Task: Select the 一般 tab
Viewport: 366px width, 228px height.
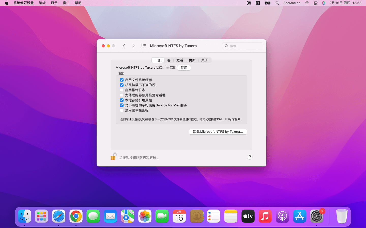Action: pyautogui.click(x=158, y=60)
